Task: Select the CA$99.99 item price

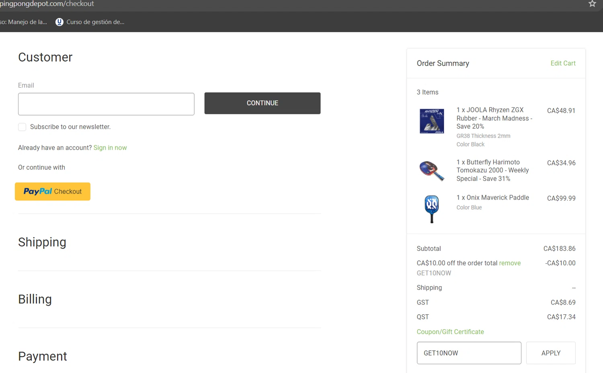Action: click(x=561, y=198)
